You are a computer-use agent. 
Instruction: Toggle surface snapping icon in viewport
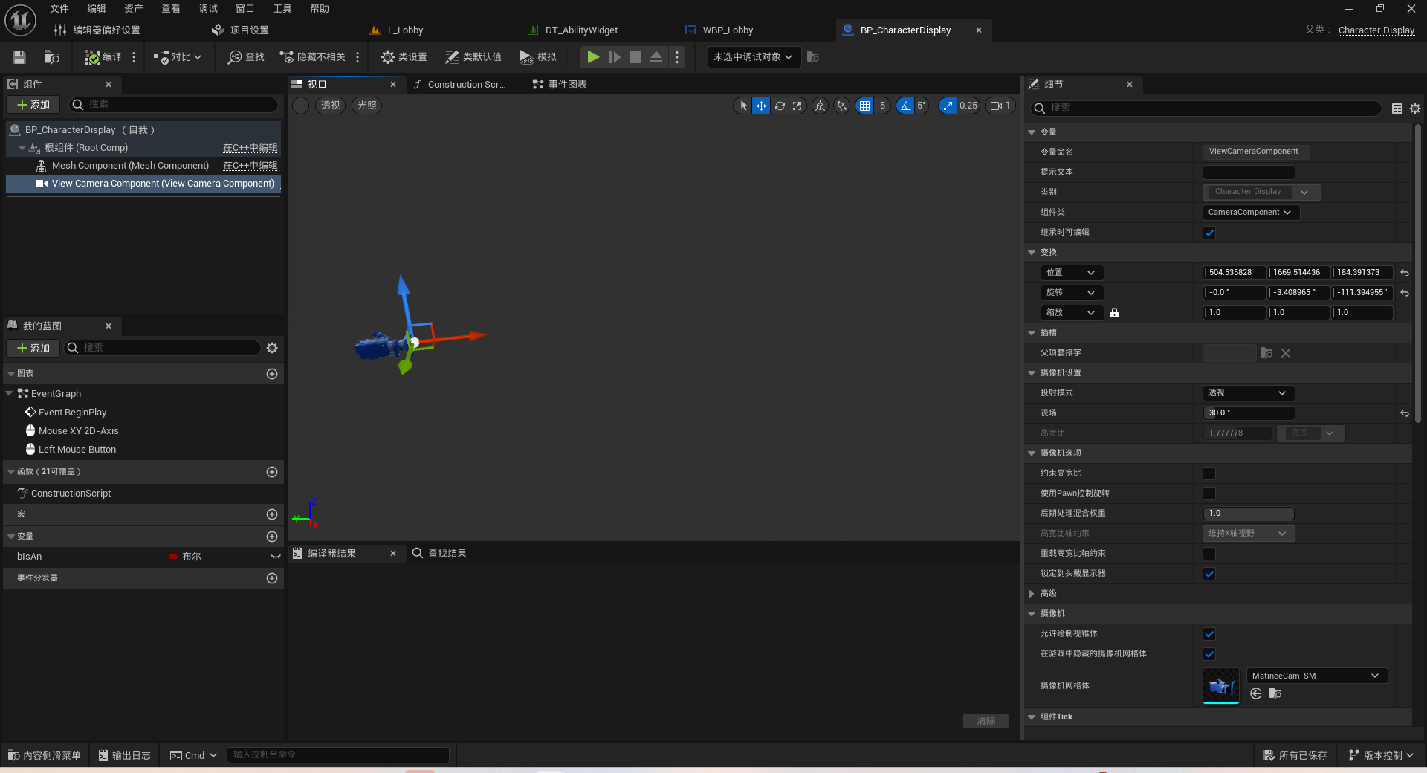tap(841, 106)
